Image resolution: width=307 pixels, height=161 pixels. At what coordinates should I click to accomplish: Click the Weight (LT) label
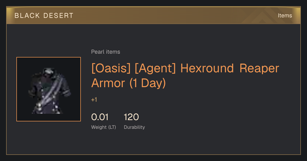[x=104, y=127]
